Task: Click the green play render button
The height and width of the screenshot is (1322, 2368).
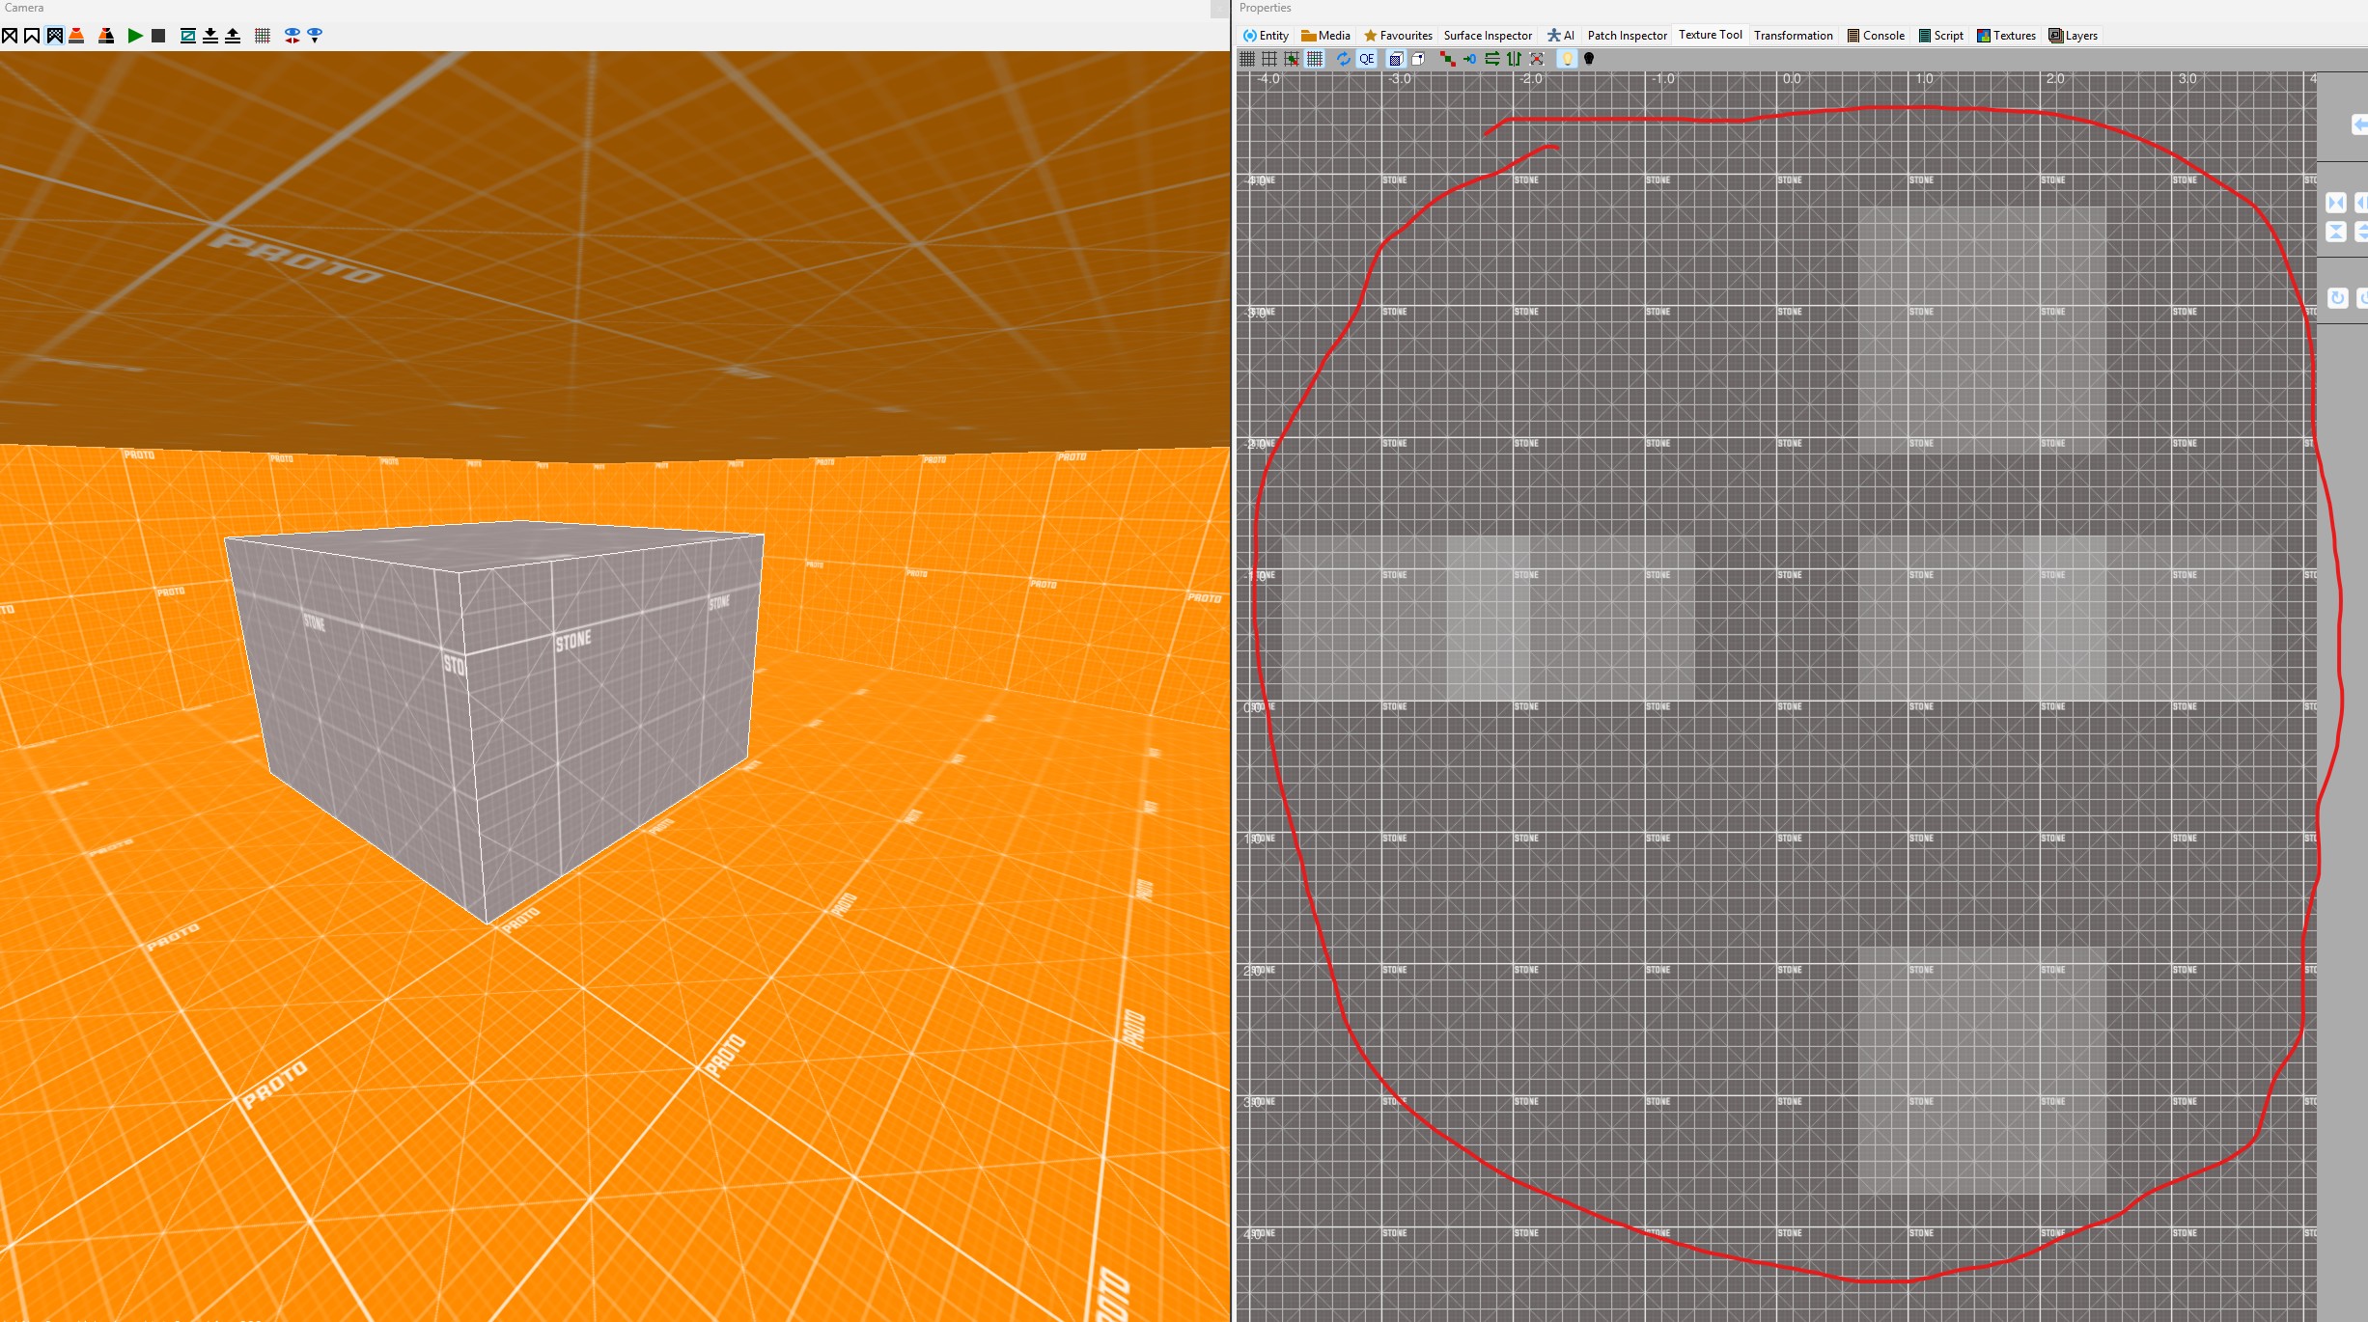Action: [x=135, y=36]
